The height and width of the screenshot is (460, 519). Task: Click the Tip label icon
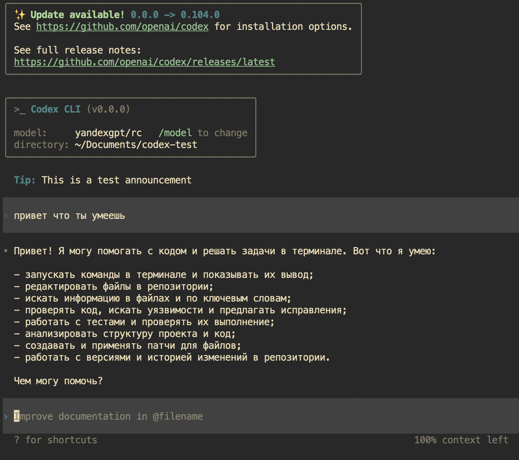pos(24,180)
